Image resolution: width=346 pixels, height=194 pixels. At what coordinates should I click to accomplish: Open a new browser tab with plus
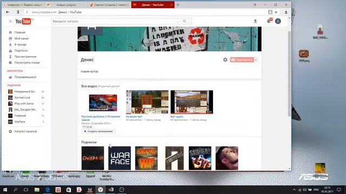tap(178, 5)
